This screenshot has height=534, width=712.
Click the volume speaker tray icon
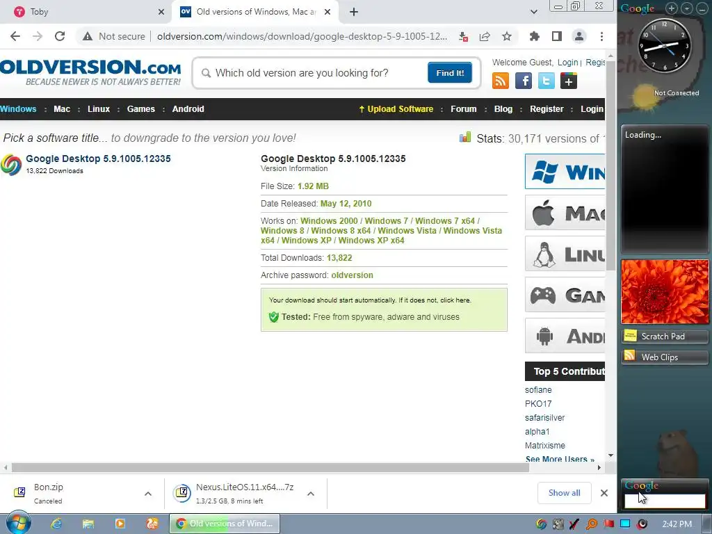(642, 524)
